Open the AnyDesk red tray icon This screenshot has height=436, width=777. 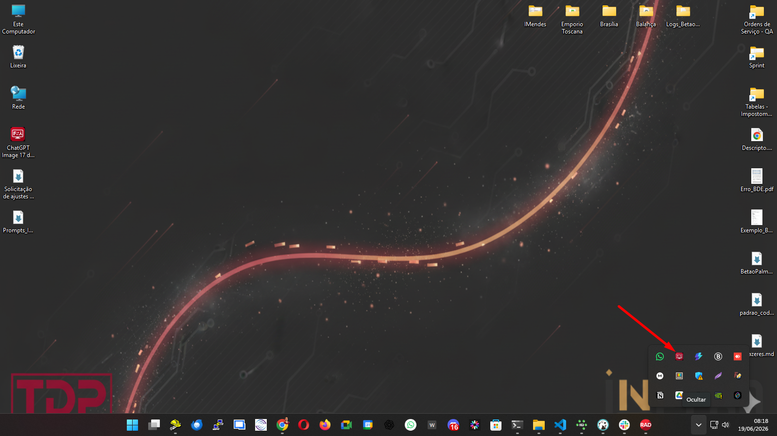pos(738,356)
